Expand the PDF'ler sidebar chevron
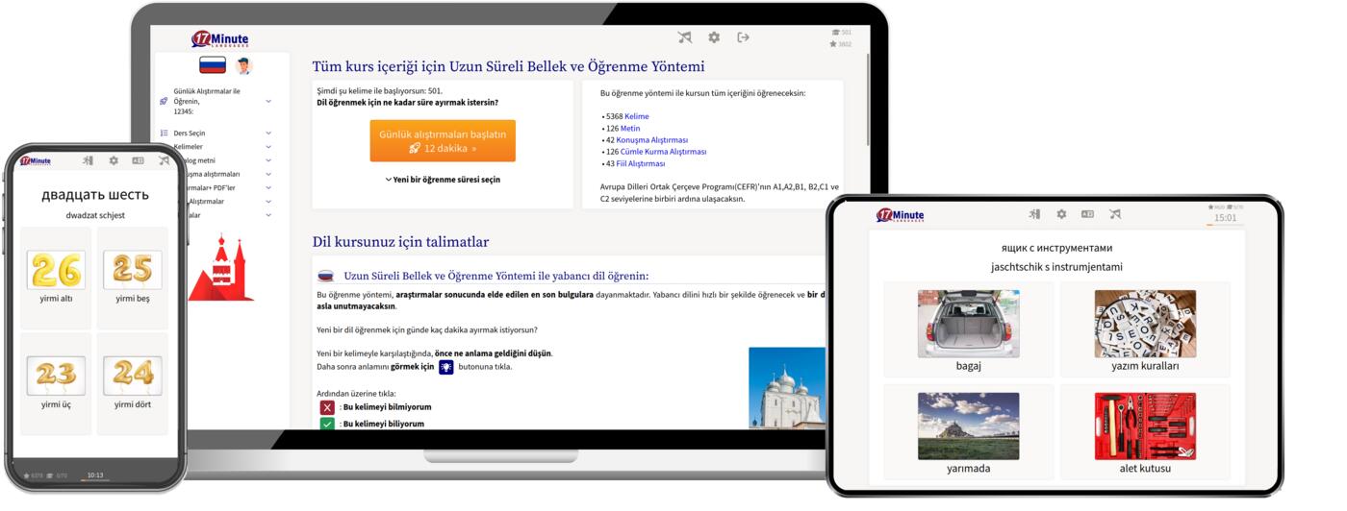Image resolution: width=1347 pixels, height=511 pixels. point(268,188)
